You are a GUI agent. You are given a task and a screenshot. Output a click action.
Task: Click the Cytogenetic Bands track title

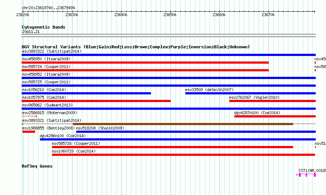[44, 27]
